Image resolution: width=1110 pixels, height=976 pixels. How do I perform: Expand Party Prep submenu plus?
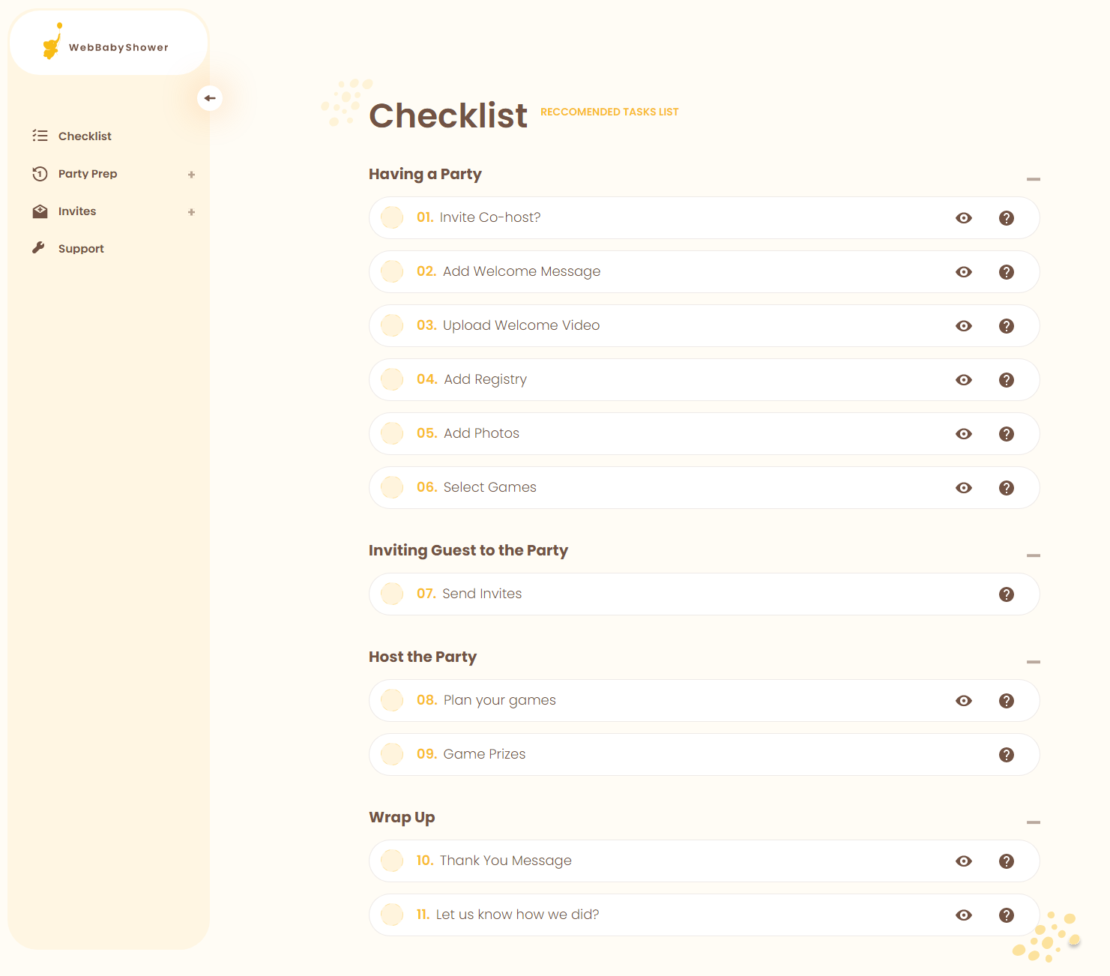191,175
